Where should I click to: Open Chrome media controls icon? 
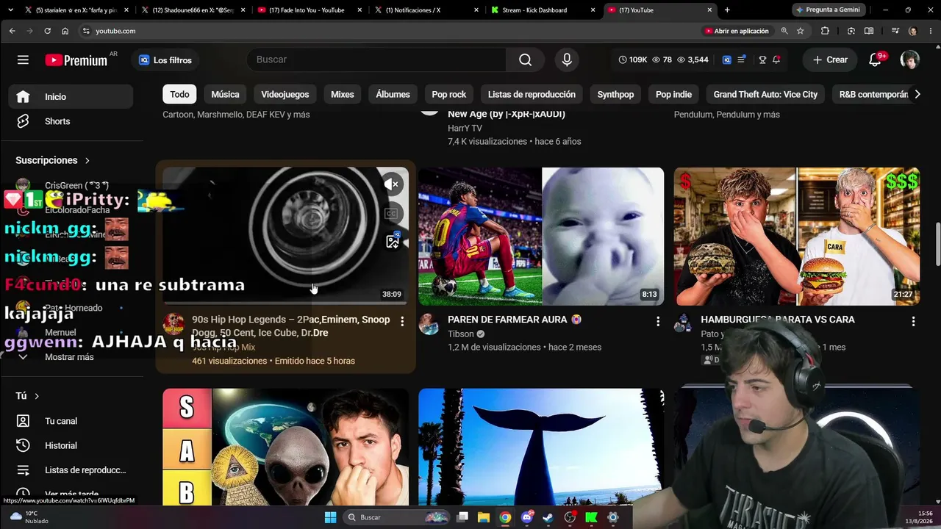point(895,31)
